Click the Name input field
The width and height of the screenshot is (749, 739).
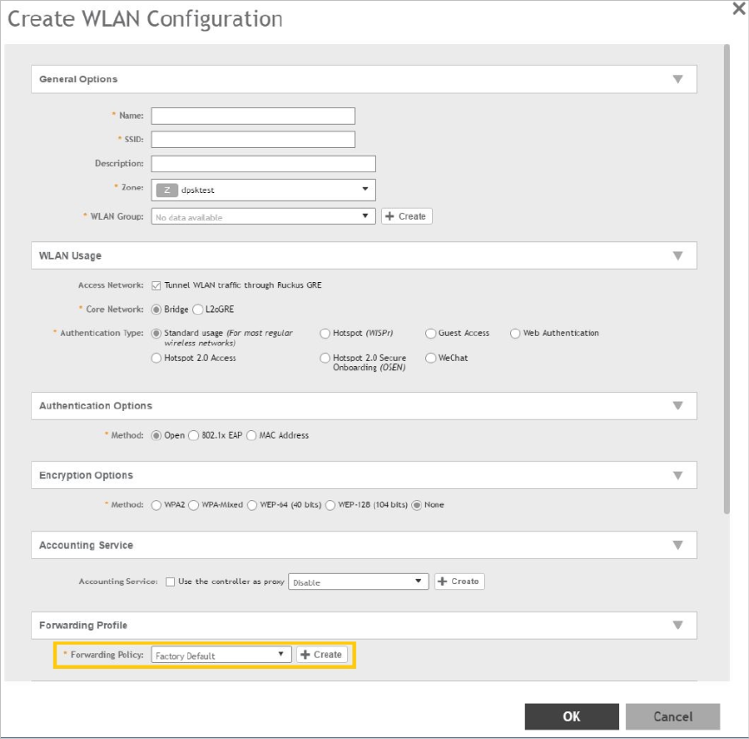tap(253, 116)
